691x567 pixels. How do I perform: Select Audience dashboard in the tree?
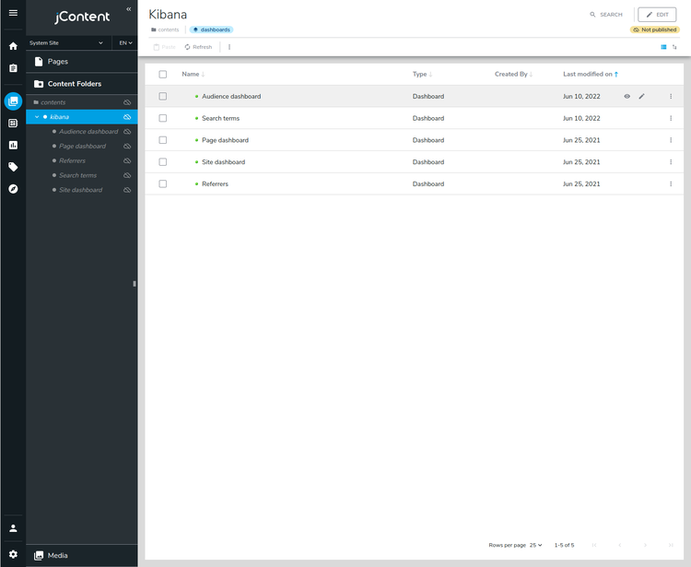pos(88,132)
